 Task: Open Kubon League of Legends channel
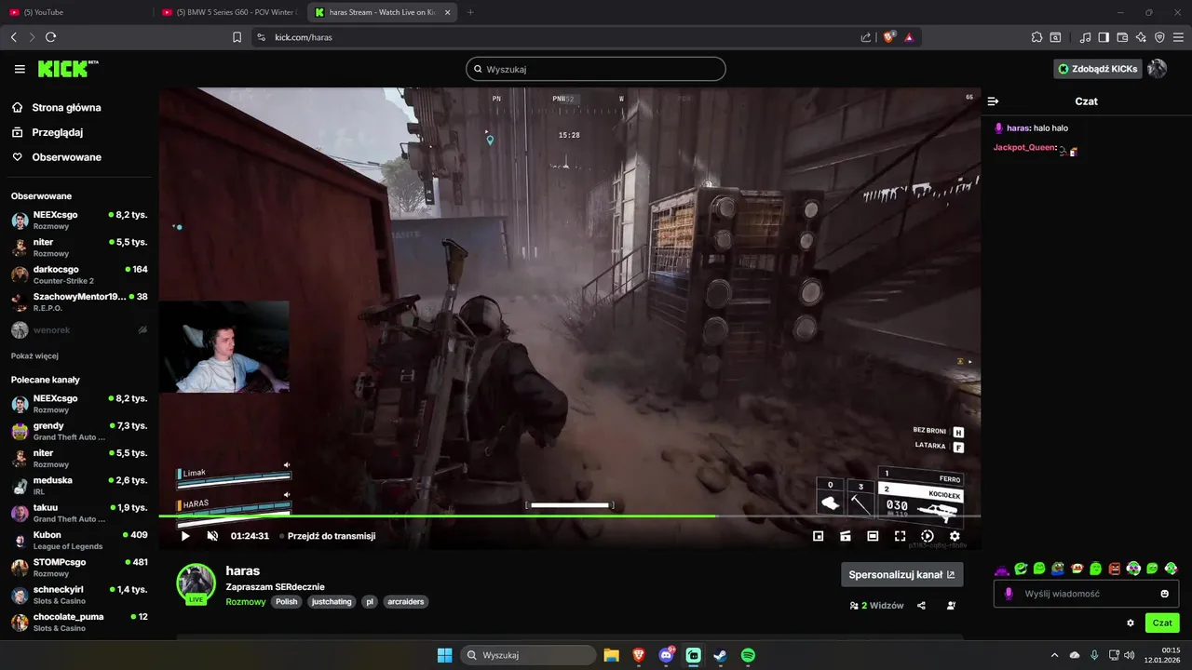79,540
